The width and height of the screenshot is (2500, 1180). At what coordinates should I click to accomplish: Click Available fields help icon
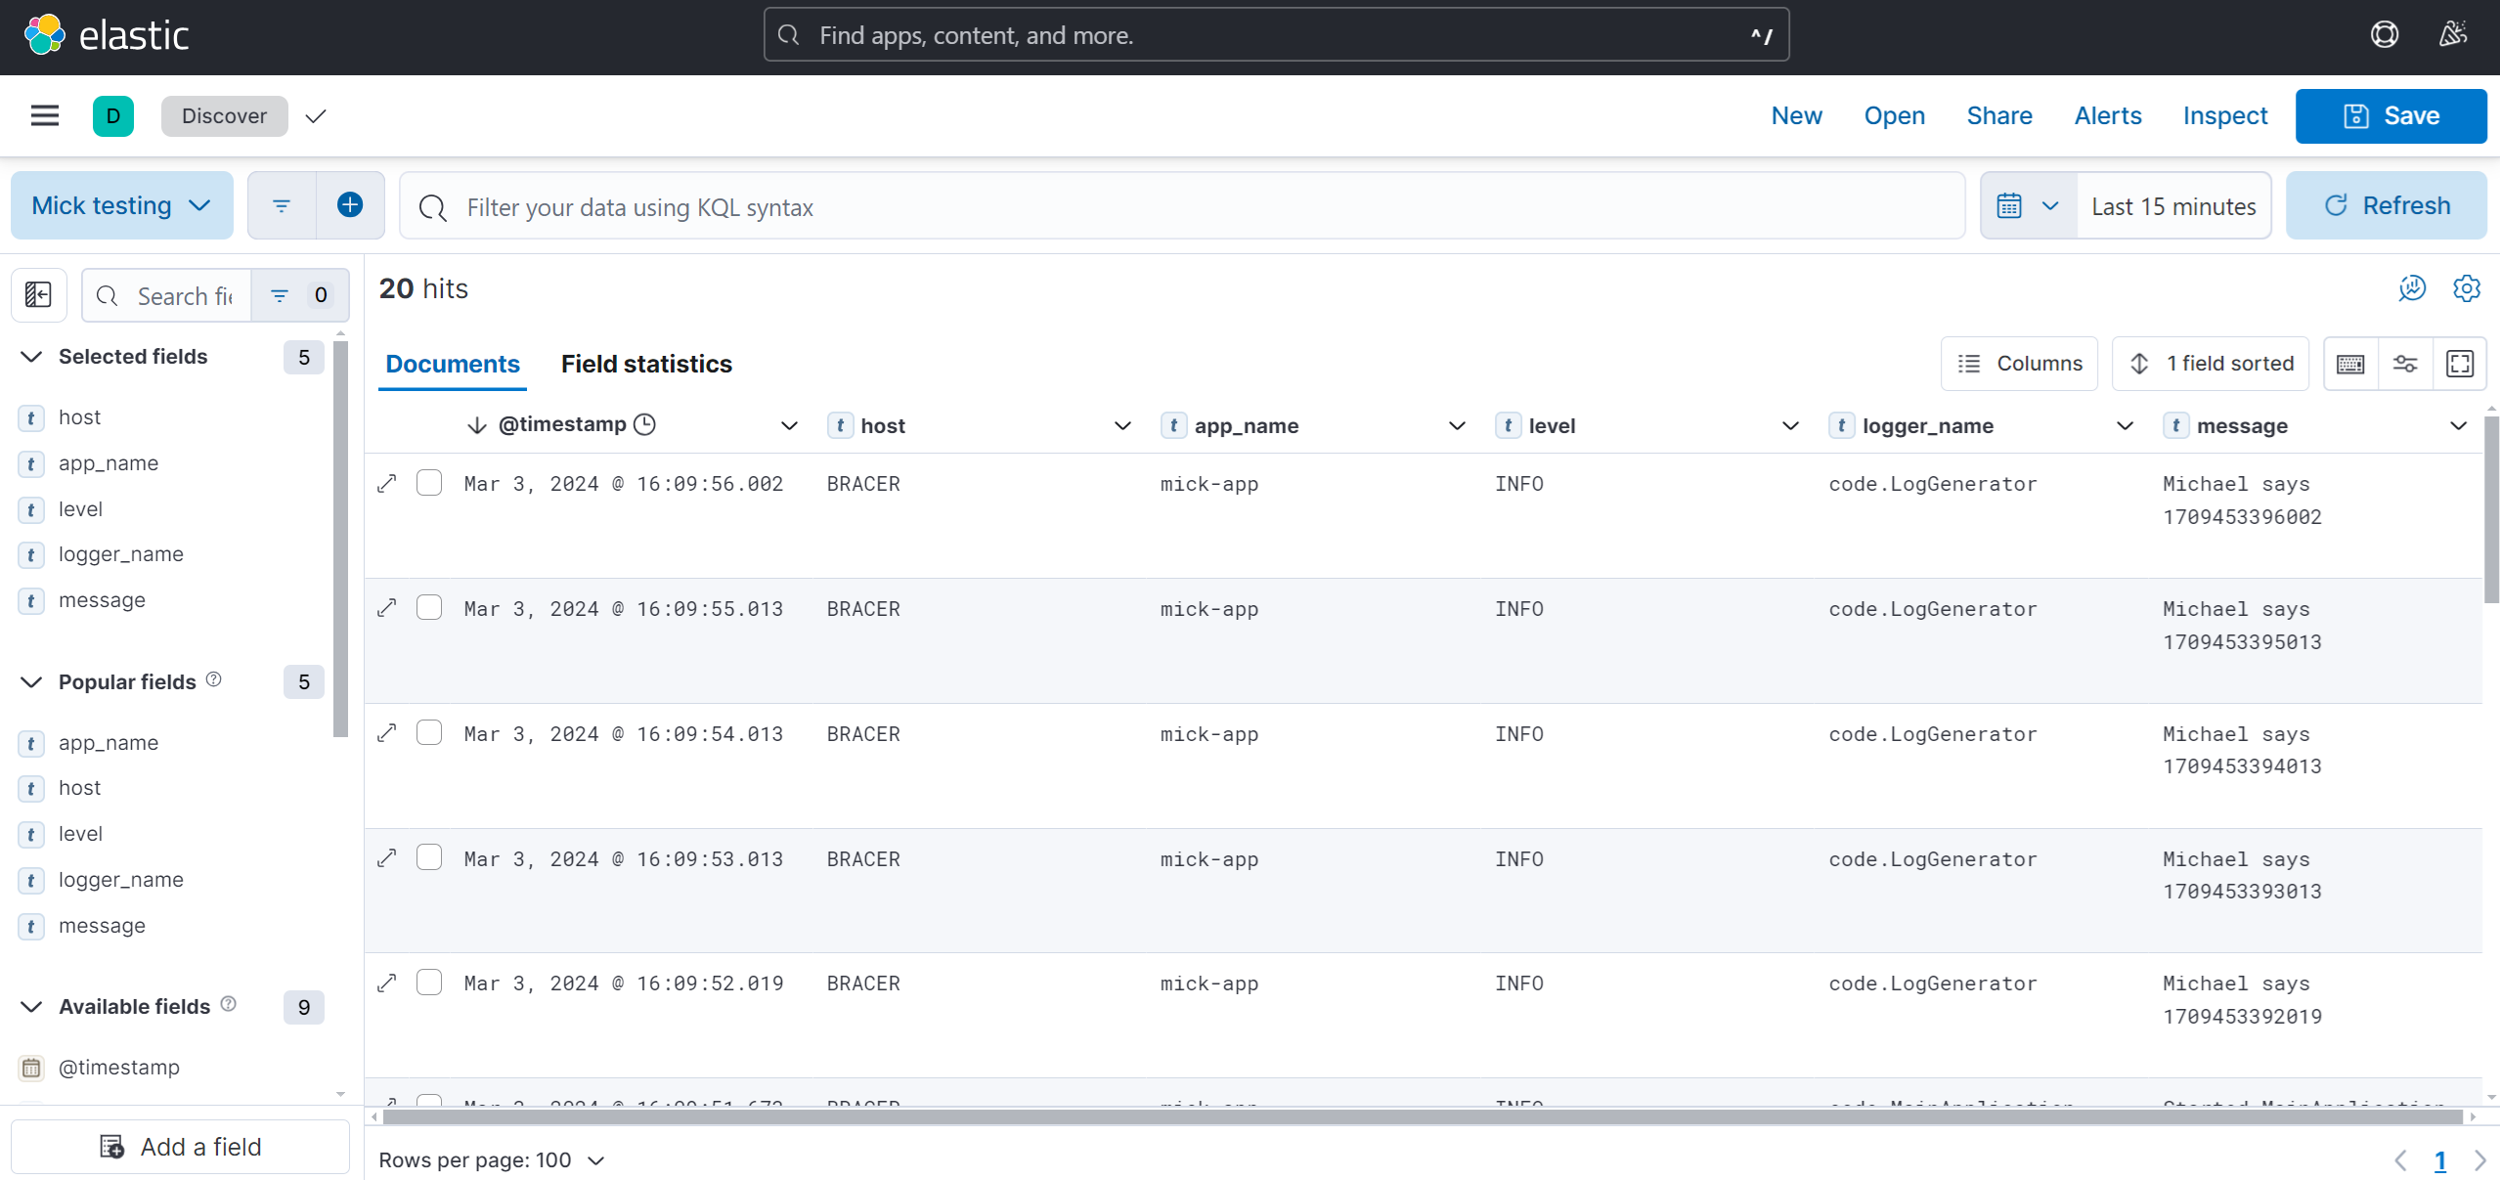229,1004
